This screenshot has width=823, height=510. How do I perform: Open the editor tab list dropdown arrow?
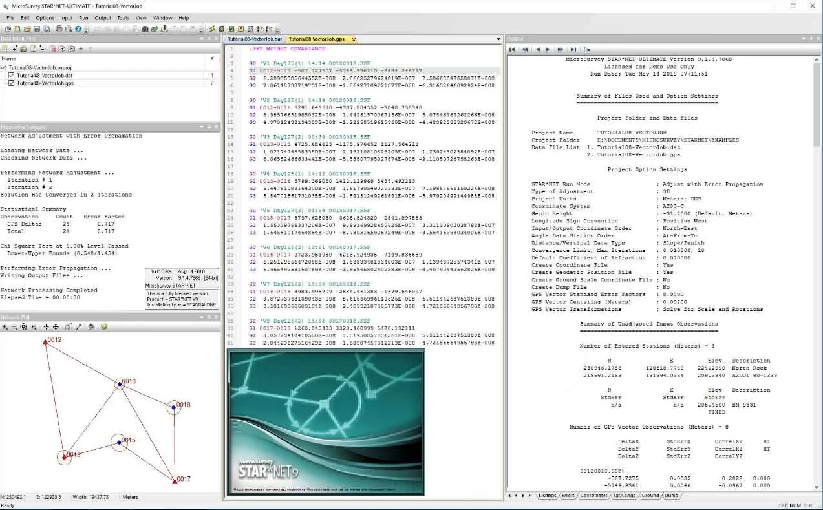498,39
